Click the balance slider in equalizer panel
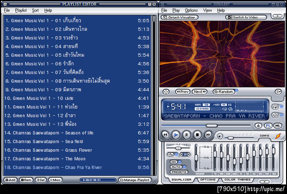287x194 pixels. click(178, 148)
